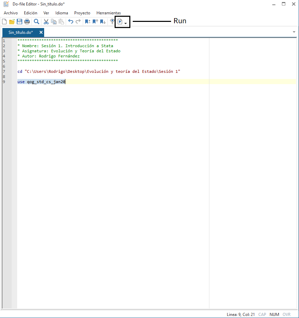This screenshot has height=318, width=299.
Task: Jump to the previous bookmark
Action: click(95, 22)
